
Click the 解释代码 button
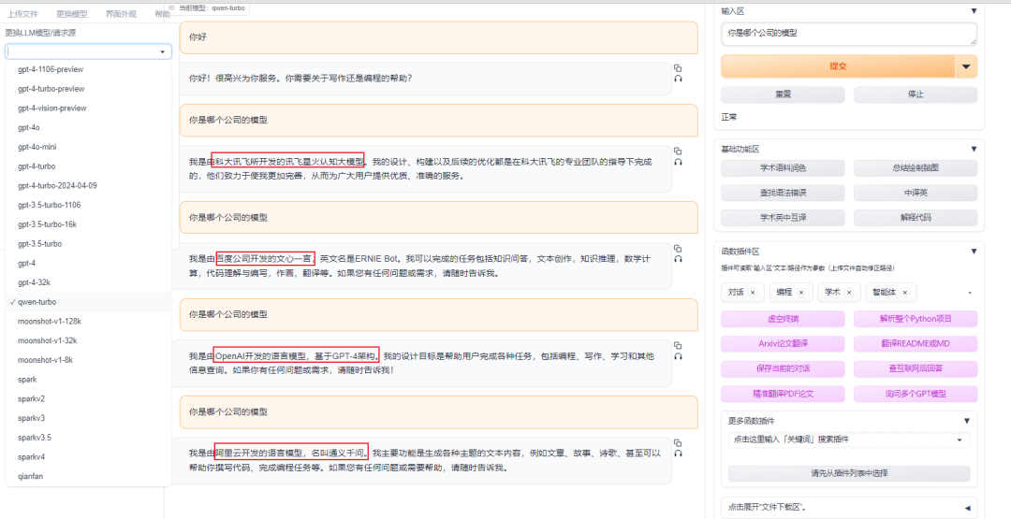pos(916,218)
